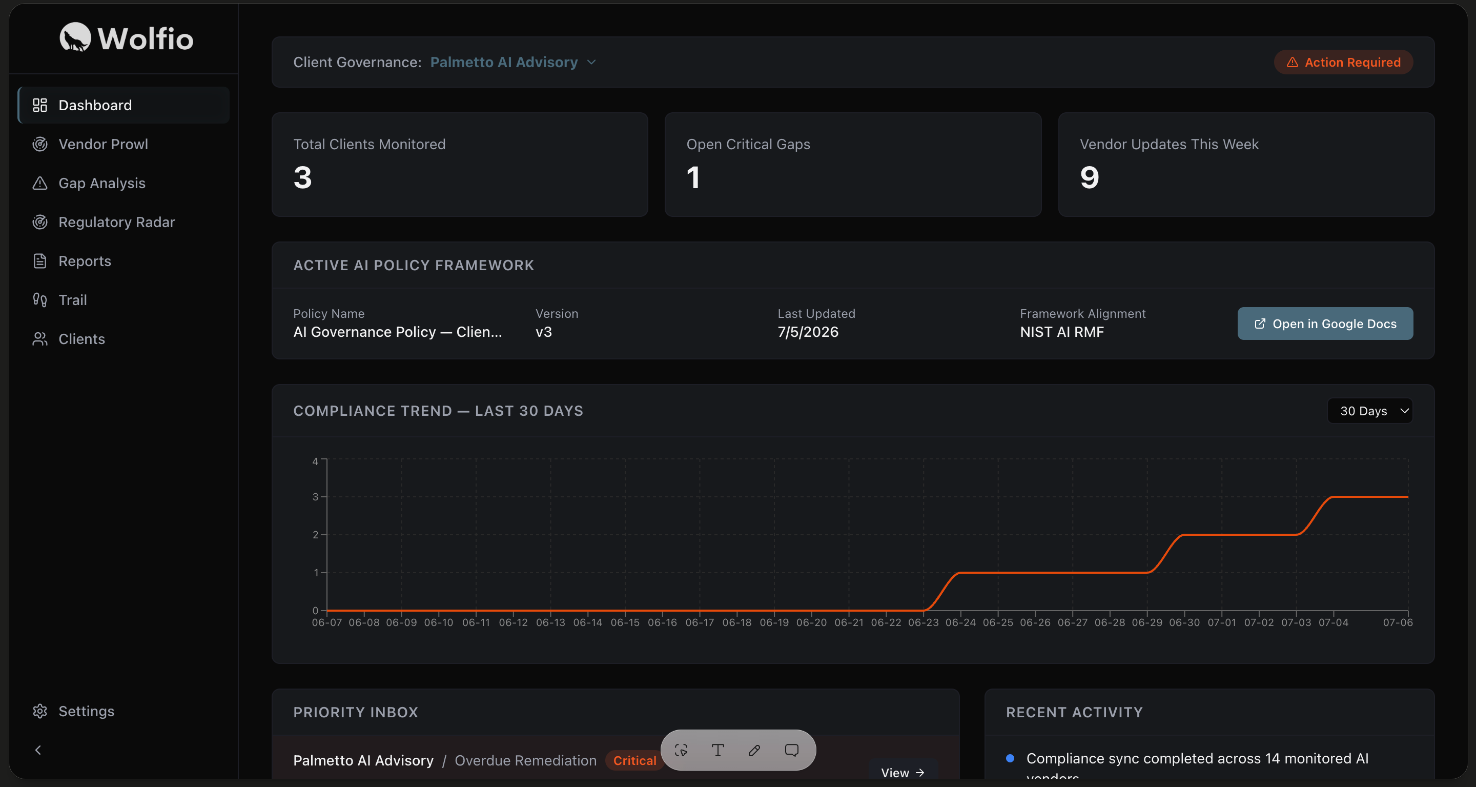Click the blue dot beside Compliance sync activity
The height and width of the screenshot is (787, 1476).
pyautogui.click(x=1010, y=758)
